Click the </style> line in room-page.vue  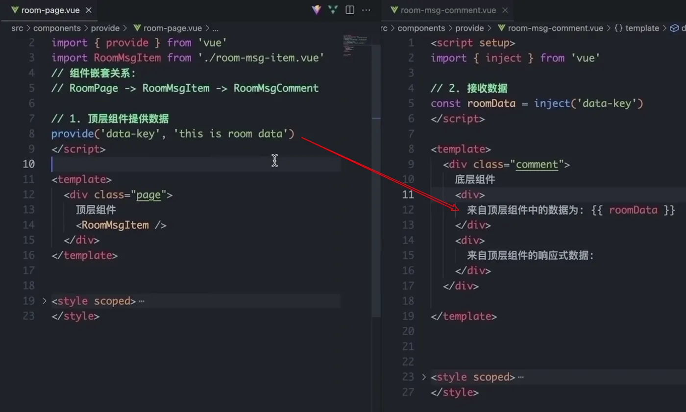[x=75, y=316]
